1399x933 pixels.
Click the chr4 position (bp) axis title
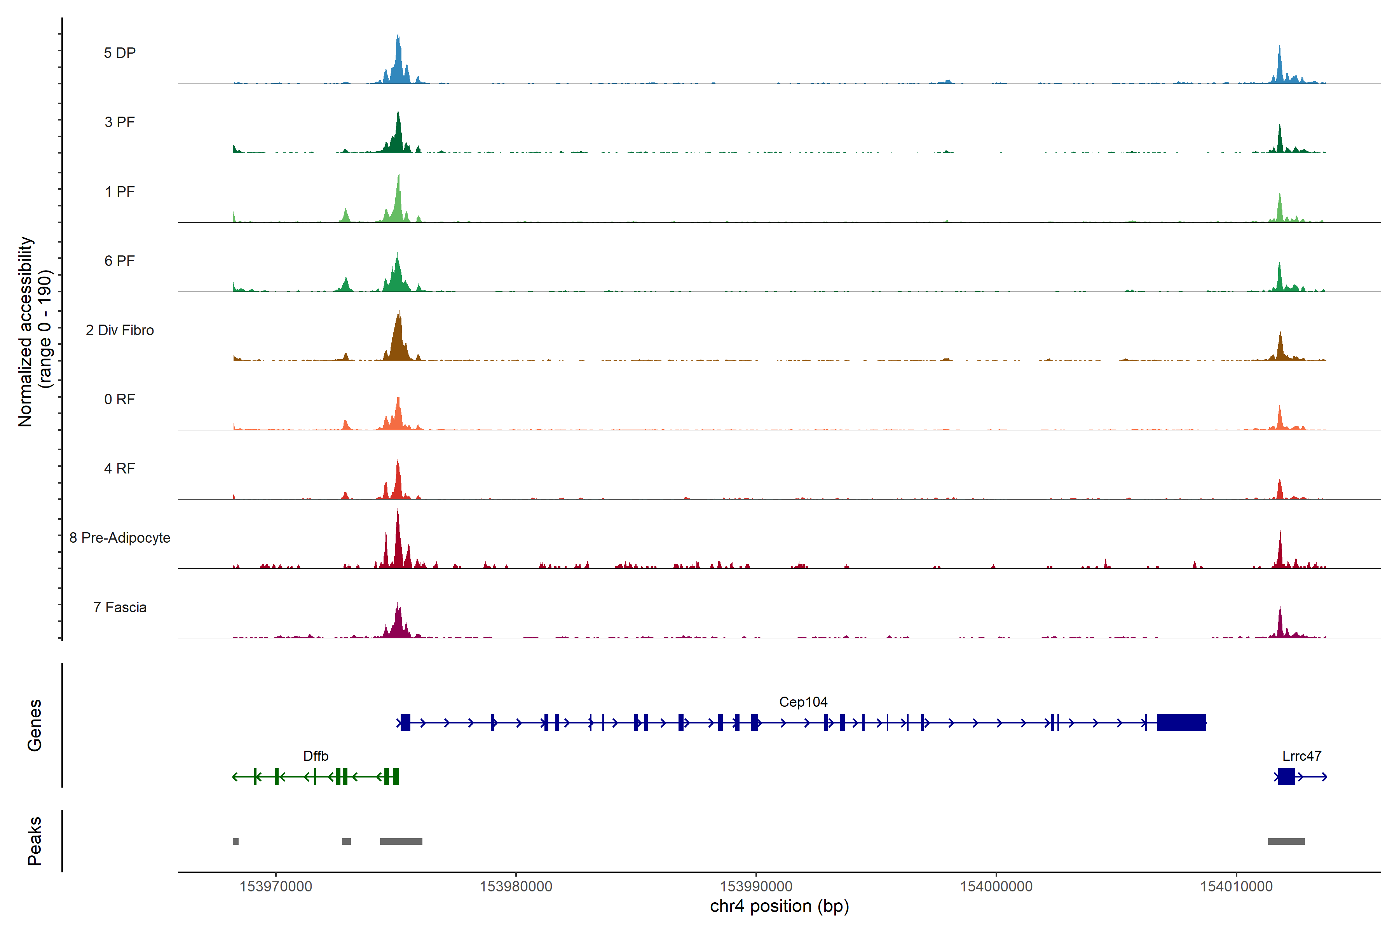(x=779, y=907)
